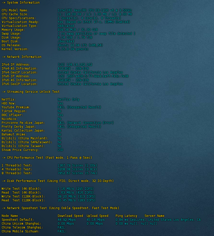This screenshot has height=236, width=214.
Task: Click the CPU Performance Test header
Action: click(47, 158)
